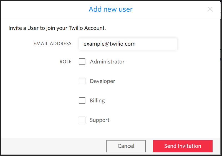Click the gray footer bar left of Cancel
The image size is (222, 156).
tap(54, 146)
